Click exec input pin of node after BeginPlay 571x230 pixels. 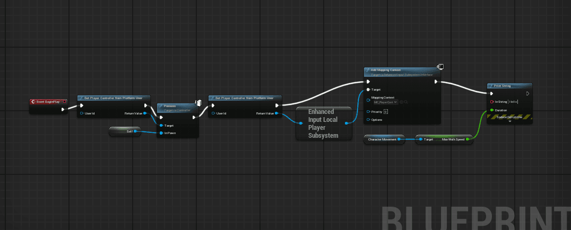tap(82, 105)
